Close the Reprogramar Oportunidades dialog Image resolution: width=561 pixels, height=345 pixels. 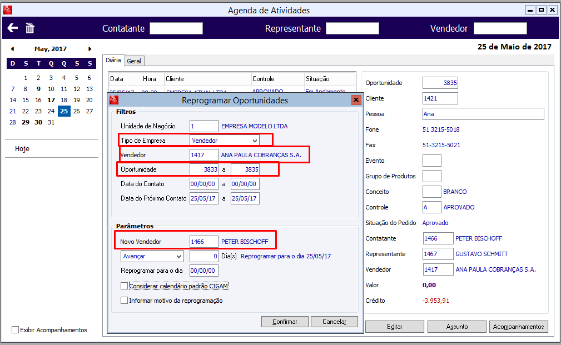coord(356,100)
